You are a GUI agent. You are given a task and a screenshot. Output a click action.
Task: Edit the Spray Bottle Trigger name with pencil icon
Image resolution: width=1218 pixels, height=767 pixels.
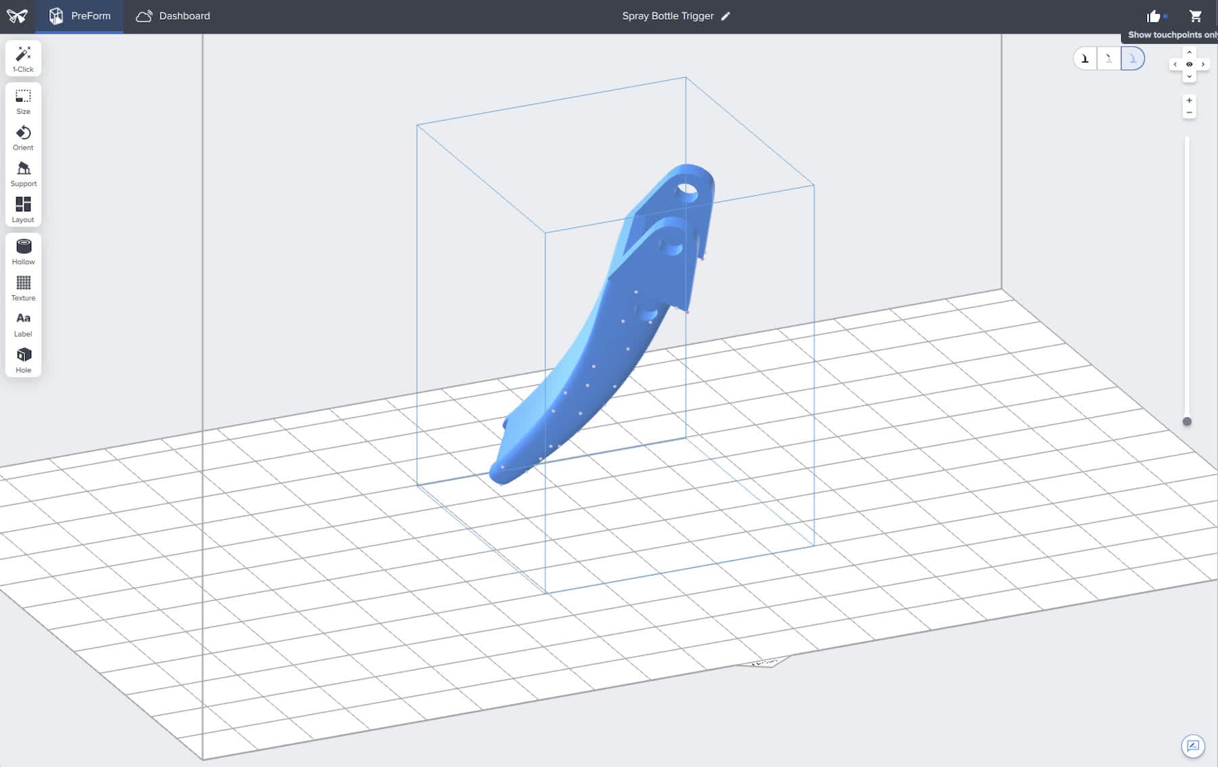[x=725, y=16]
